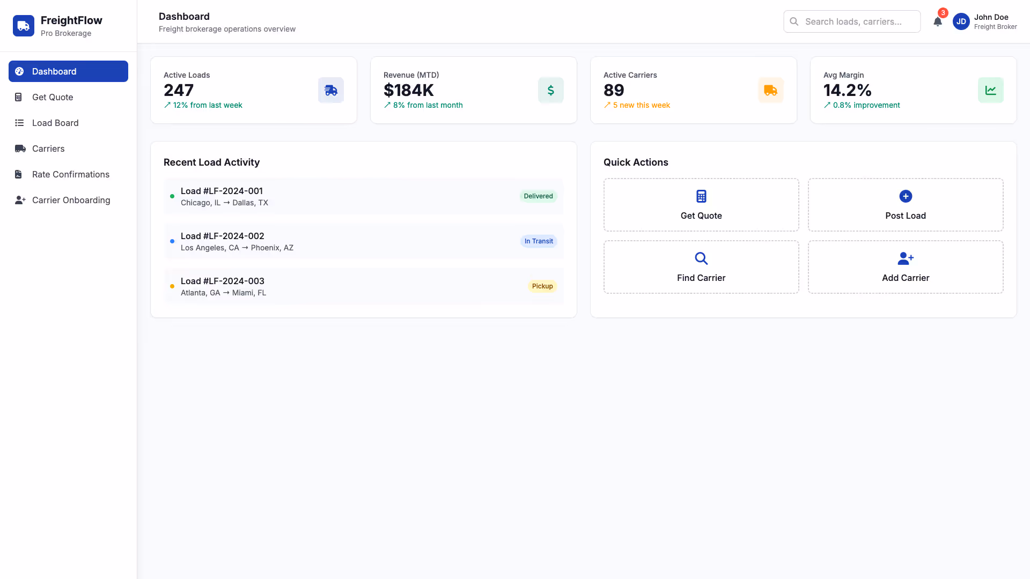Click the plus icon in Post Load action
The height and width of the screenshot is (579, 1030).
click(905, 196)
